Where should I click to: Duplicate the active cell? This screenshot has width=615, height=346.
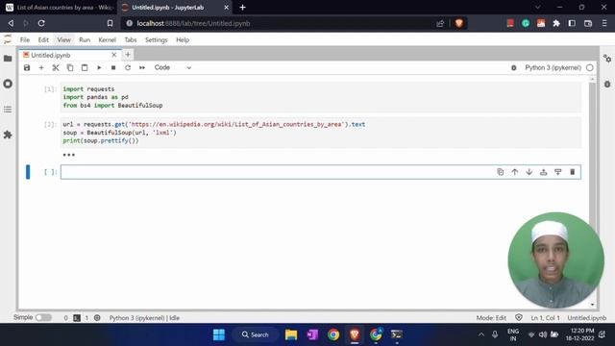pyautogui.click(x=500, y=172)
